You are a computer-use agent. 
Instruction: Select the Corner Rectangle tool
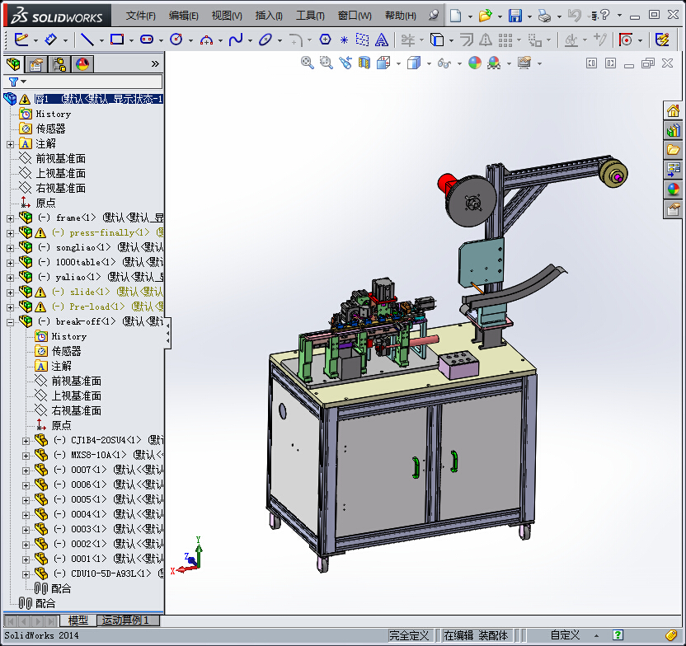pos(117,40)
